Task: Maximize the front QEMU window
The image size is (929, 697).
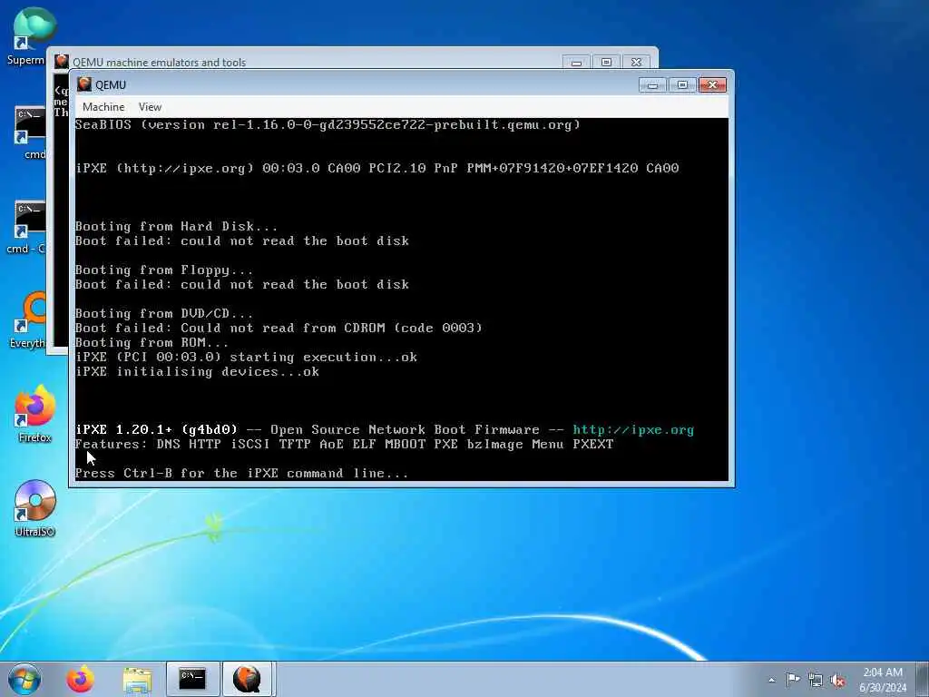Action: 682,84
